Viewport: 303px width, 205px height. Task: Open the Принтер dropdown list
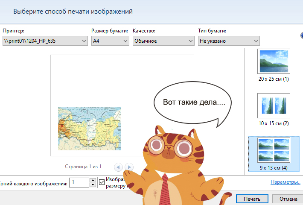pyautogui.click(x=44, y=41)
